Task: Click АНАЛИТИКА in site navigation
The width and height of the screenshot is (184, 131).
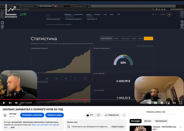Action: [79, 14]
